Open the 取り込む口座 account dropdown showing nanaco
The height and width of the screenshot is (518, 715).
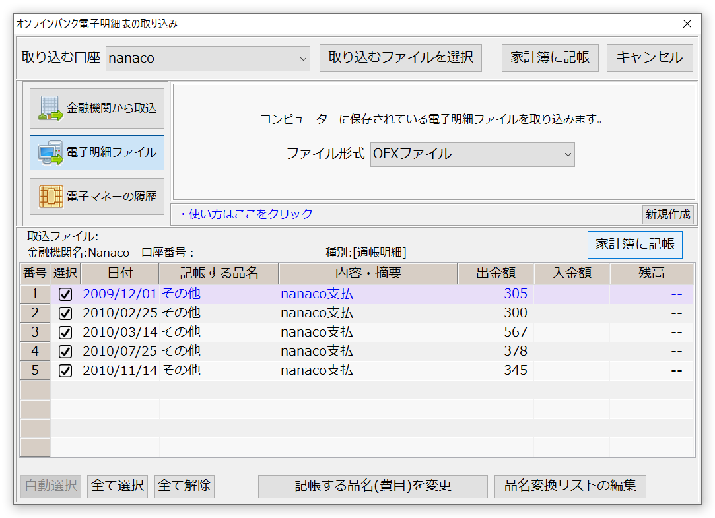(208, 58)
